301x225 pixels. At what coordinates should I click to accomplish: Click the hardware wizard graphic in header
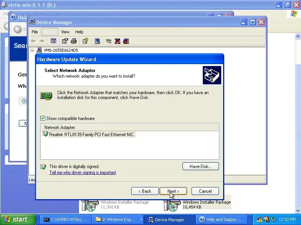pyautogui.click(x=212, y=75)
